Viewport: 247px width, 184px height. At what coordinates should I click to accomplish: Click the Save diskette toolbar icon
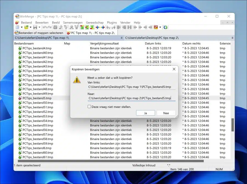[x=35, y=27]
